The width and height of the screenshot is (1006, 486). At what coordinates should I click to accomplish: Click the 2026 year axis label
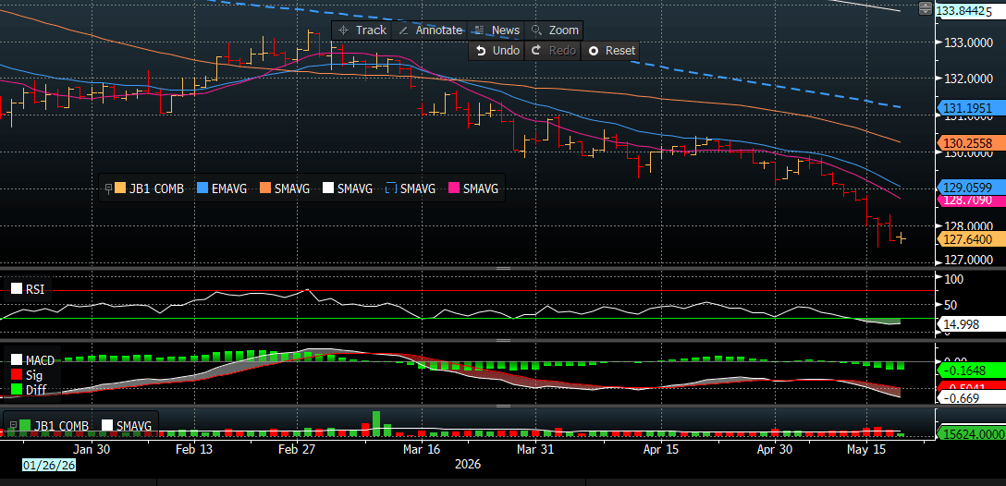click(466, 464)
